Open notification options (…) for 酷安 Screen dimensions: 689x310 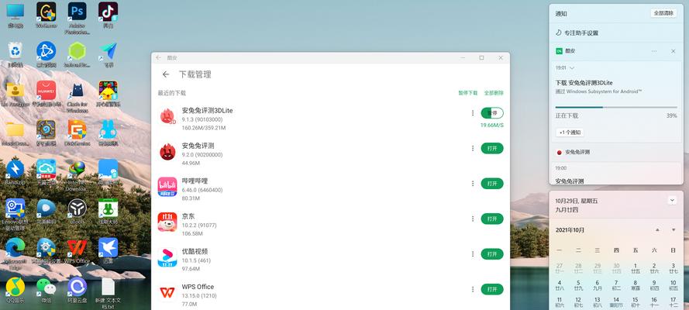click(654, 51)
